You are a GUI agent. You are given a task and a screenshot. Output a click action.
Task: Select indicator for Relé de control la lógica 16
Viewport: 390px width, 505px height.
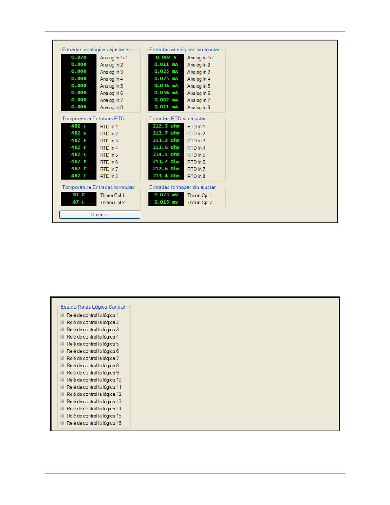pos(62,423)
